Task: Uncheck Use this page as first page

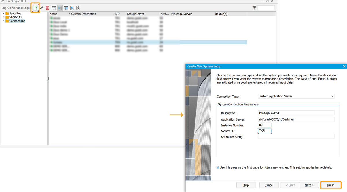Action: 218,167
